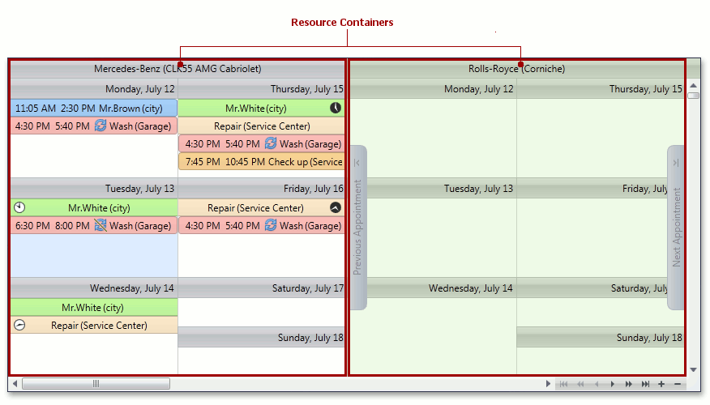The image size is (710, 405).
Task: Click the horizontal scrollbar thumb
Action: [x=96, y=384]
